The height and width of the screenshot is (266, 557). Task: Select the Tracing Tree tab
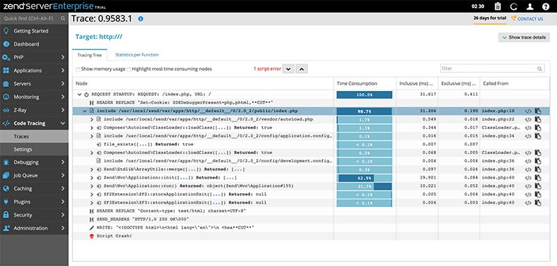[x=90, y=55]
